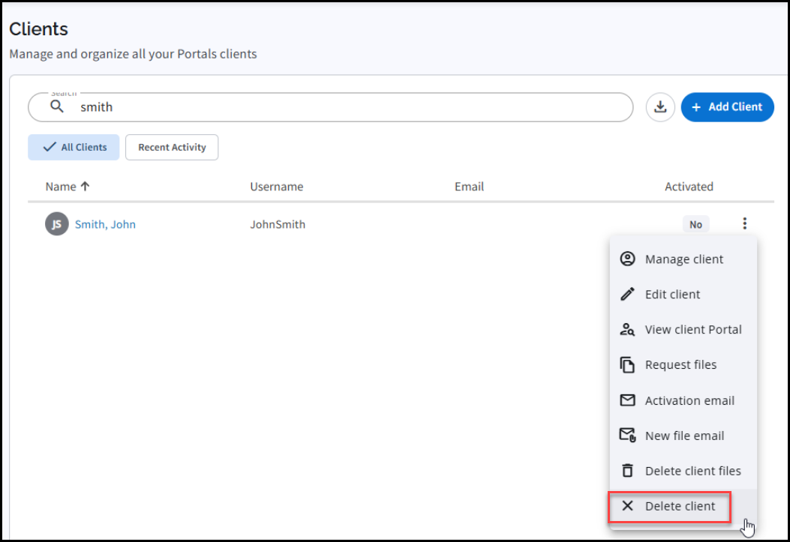Click the No activated status badge
Viewport: 790px width, 542px height.
coord(695,224)
